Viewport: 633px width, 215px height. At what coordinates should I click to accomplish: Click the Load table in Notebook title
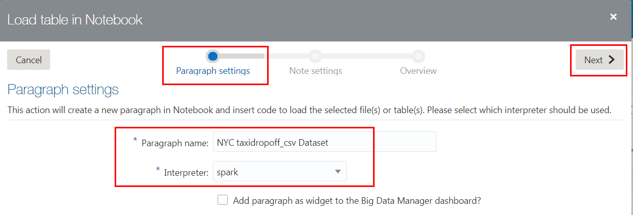click(75, 20)
